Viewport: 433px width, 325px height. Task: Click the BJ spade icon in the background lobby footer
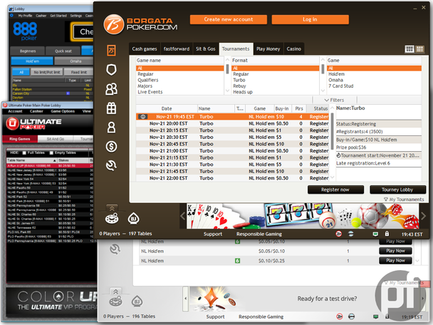(x=137, y=301)
